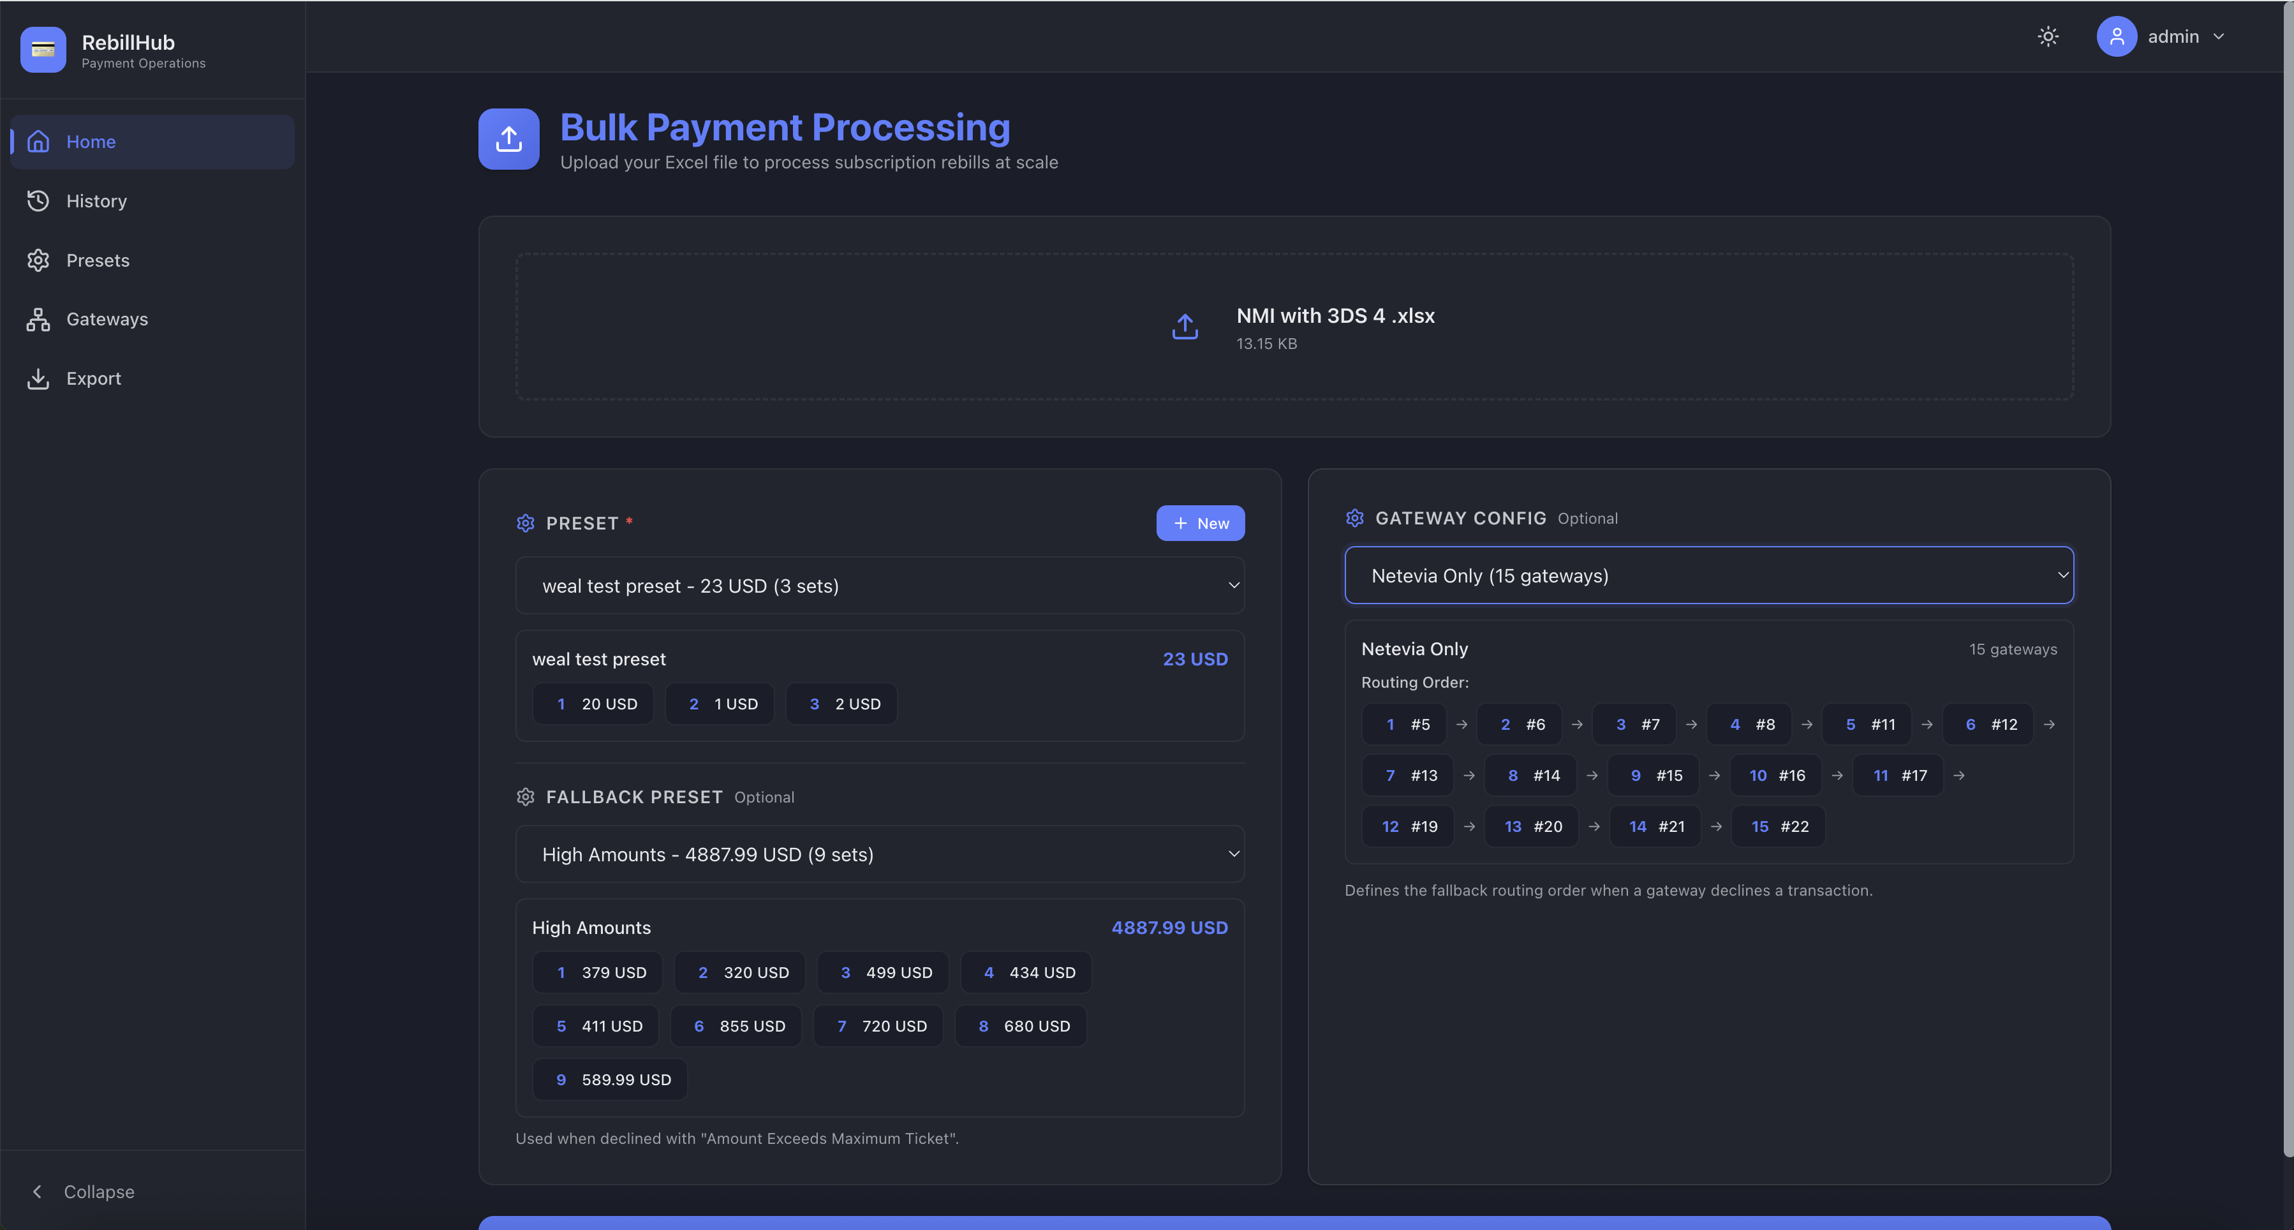Click the Gateways network icon
The height and width of the screenshot is (1230, 2294).
(38, 319)
